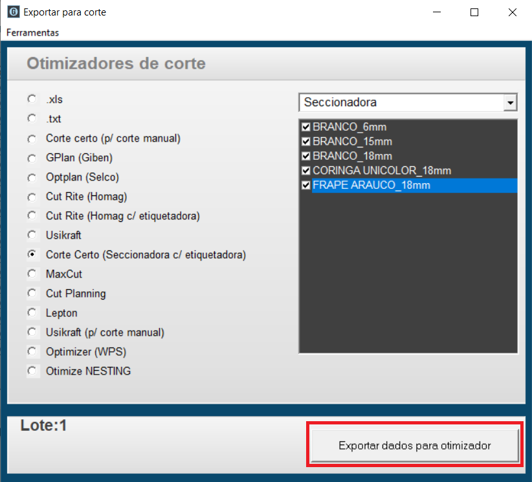
Task: Uncheck the BRANCO_15mm material
Action: coord(305,142)
